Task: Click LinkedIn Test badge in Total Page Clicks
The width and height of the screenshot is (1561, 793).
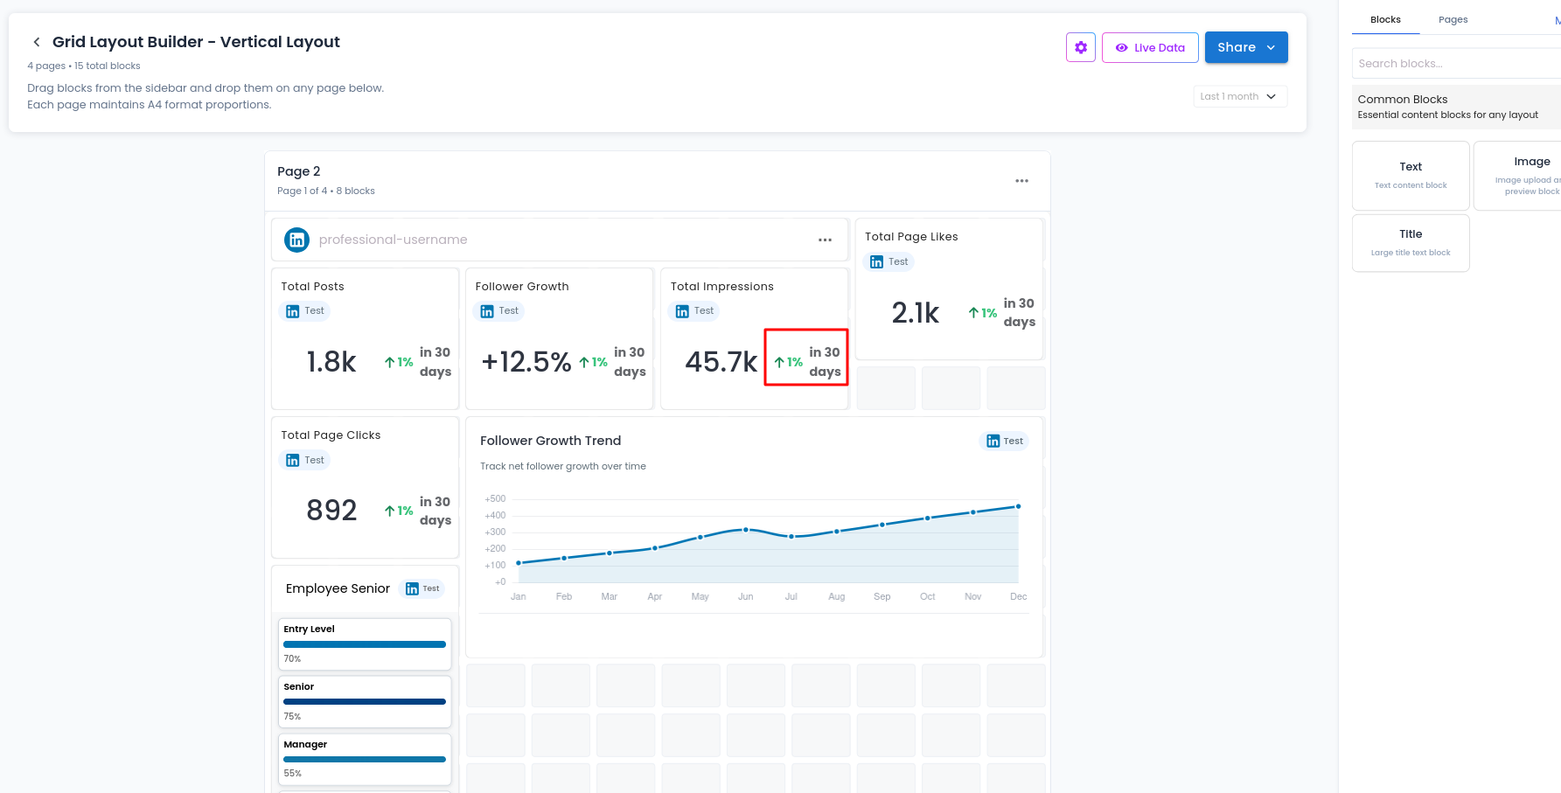Action: (x=305, y=460)
